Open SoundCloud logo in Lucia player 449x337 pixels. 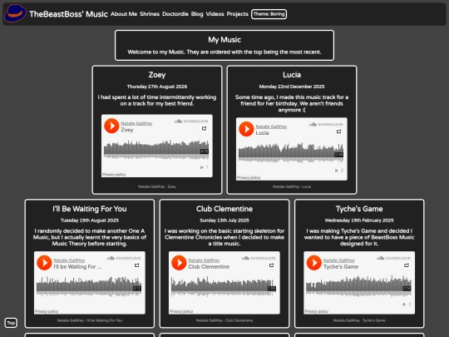coord(326,124)
